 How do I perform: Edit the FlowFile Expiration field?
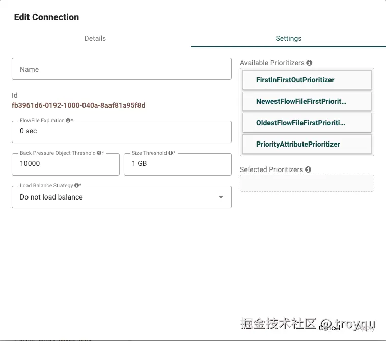tap(122, 132)
